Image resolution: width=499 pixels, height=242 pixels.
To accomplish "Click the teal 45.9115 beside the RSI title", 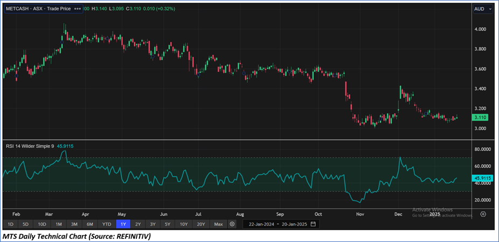I will coord(66,146).
